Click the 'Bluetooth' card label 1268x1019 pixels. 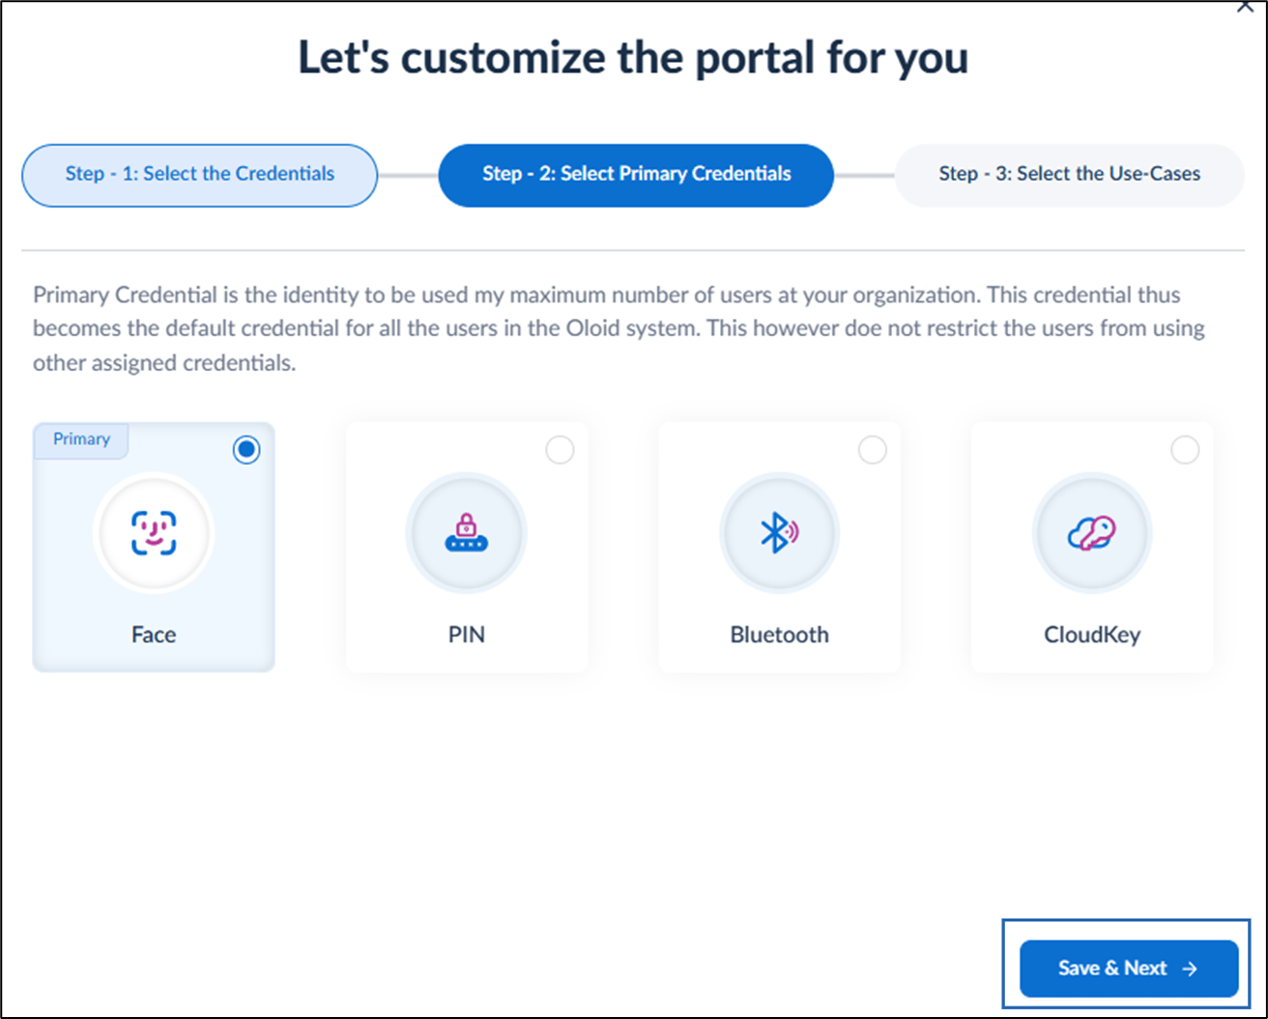pos(779,635)
